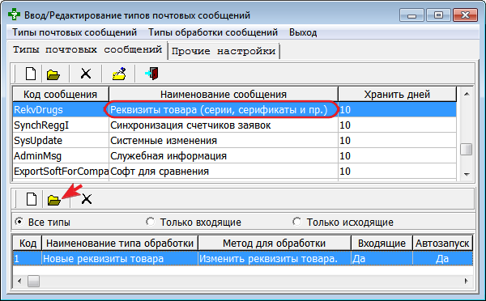
Task: Click the 'Служебная информация' cell
Action: [224, 156]
